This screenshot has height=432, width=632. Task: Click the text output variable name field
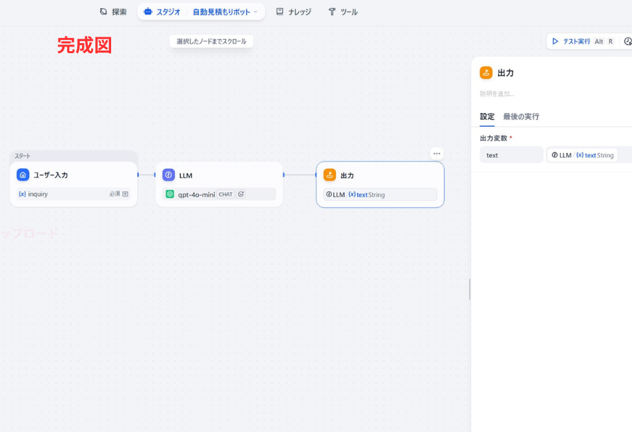click(x=511, y=155)
